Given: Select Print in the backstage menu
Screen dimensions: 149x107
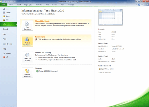Looking at the screenshot, I should 4,39.
